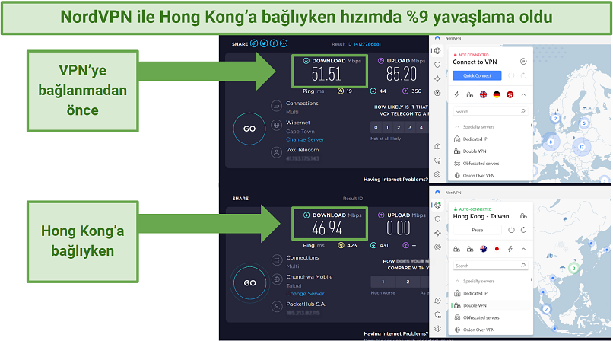Click the 17 server cluster on the Europe map

click(582, 147)
